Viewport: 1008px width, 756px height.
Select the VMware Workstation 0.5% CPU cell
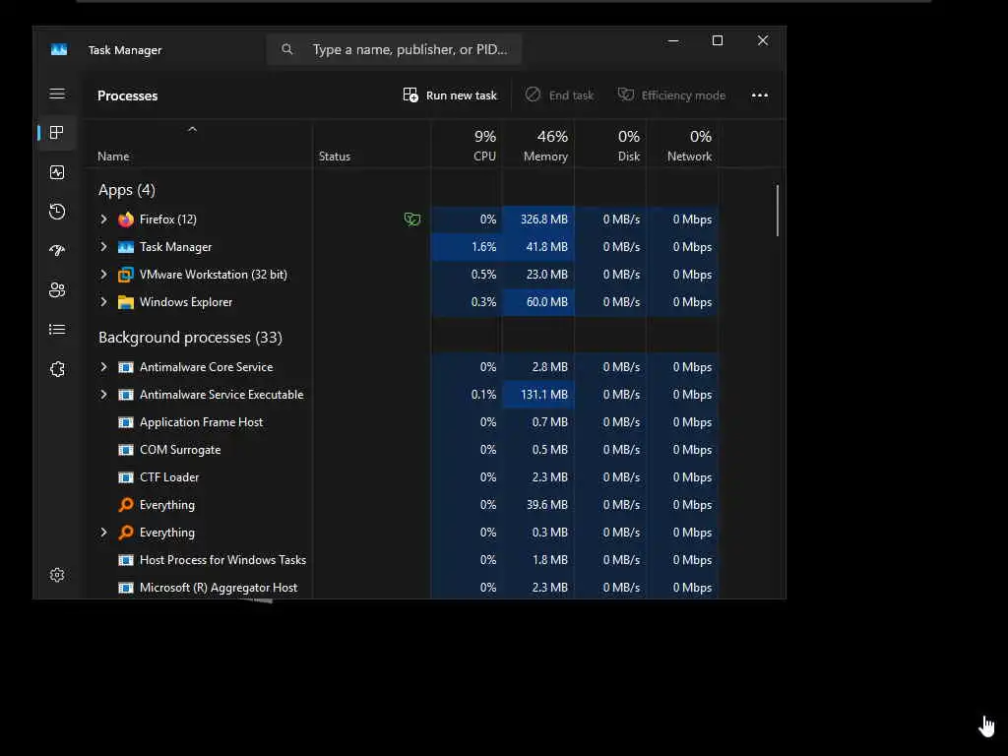[467, 275]
